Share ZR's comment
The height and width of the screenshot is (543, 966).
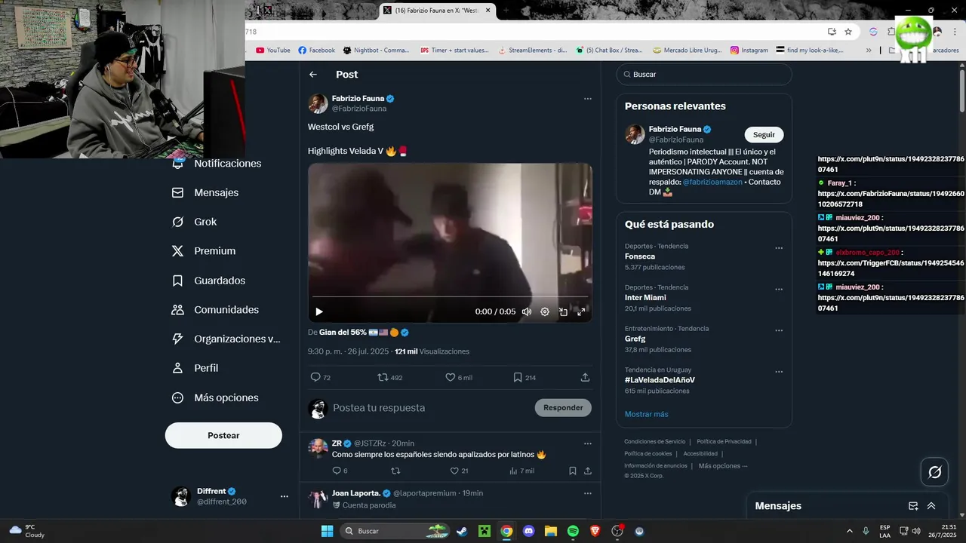coord(587,471)
